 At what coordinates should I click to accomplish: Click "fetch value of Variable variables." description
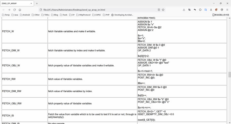[x=65, y=79]
